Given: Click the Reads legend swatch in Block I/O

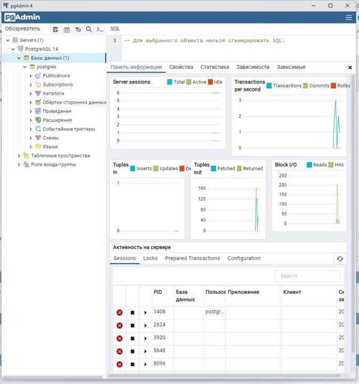Looking at the screenshot, I should (309, 165).
